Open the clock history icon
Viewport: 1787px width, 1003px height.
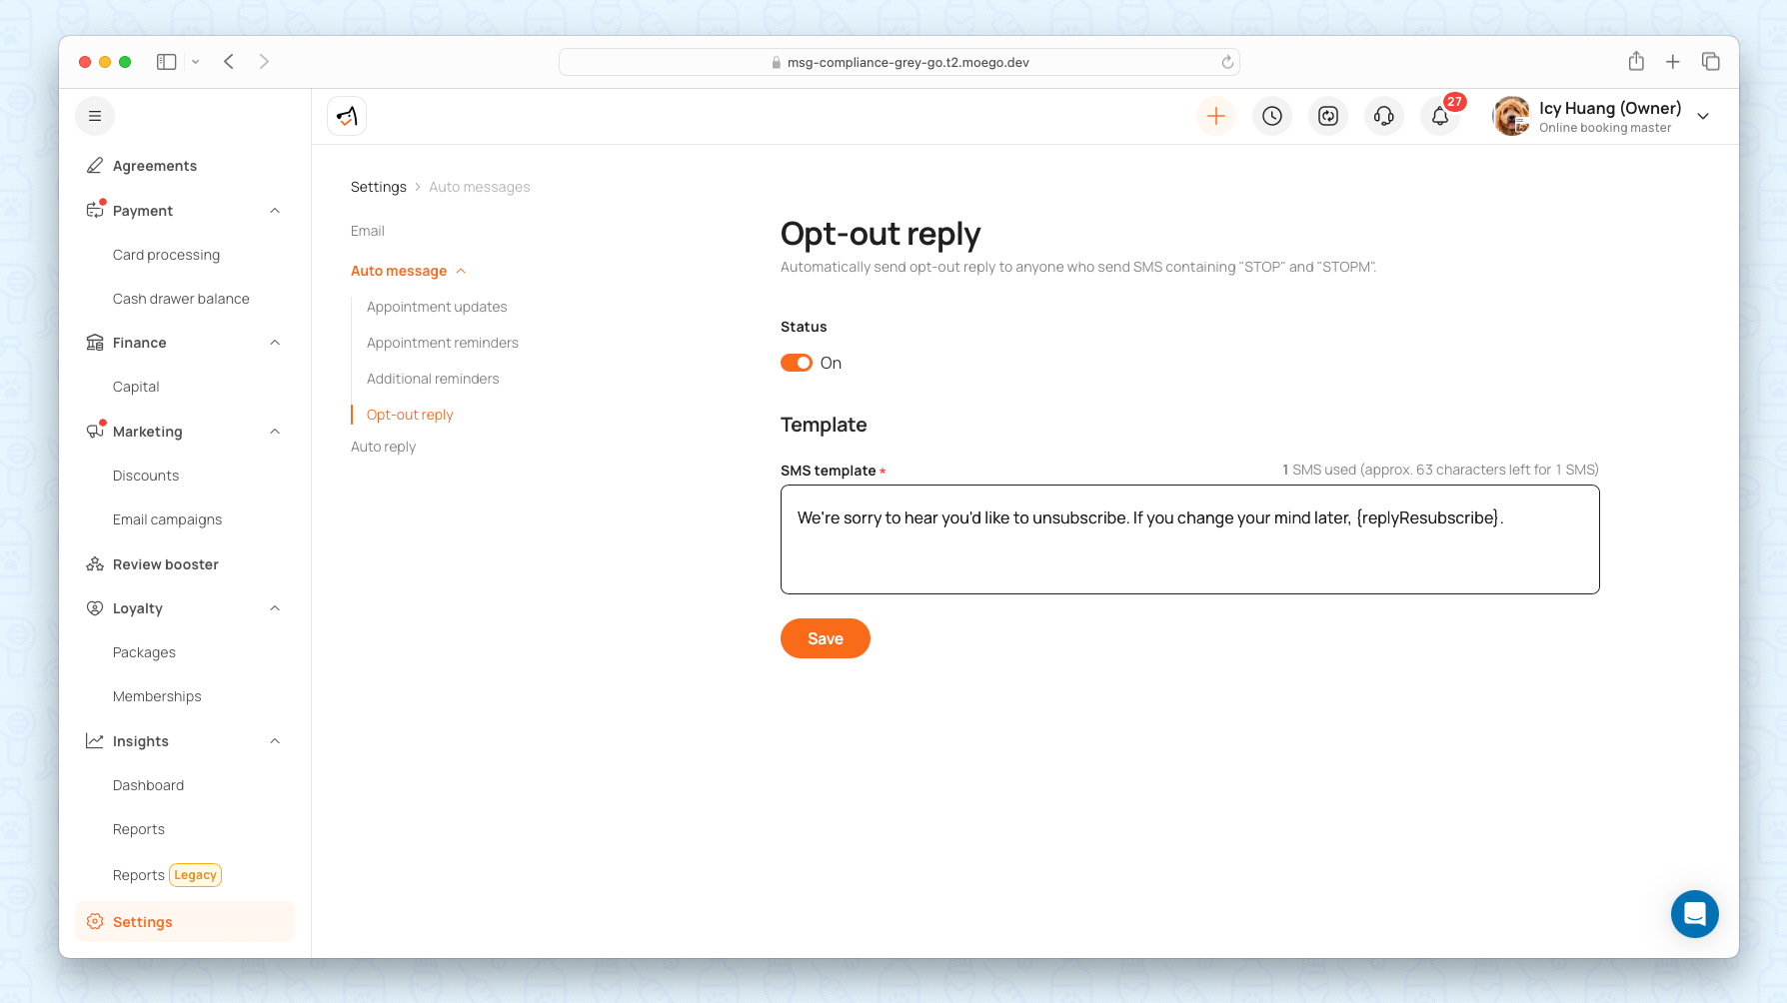(x=1271, y=117)
